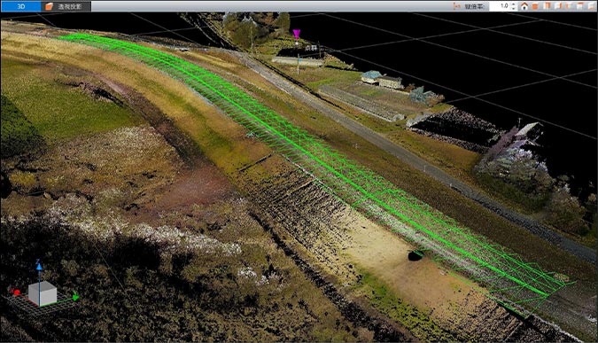This screenshot has height=343, width=598.
Task: Click the blue Z axis arrow of gizmo
Action: tap(39, 266)
